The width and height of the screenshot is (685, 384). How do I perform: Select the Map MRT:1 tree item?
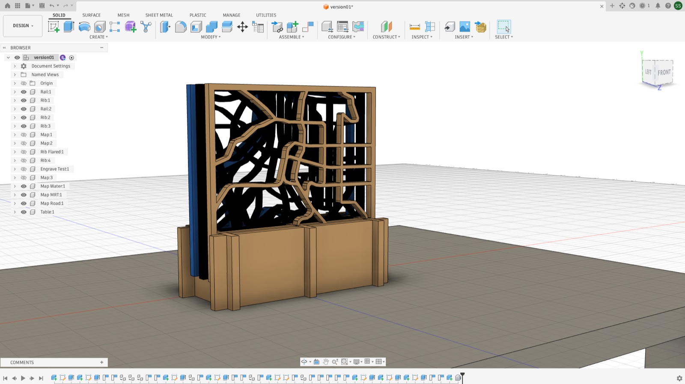(x=51, y=195)
